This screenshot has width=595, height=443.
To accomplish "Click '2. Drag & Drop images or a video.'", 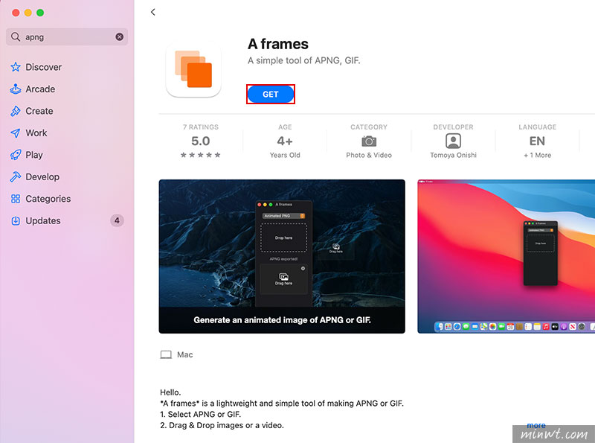I will tap(222, 426).
